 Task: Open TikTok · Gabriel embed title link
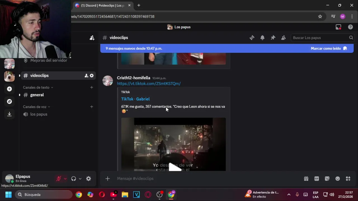pos(135,99)
